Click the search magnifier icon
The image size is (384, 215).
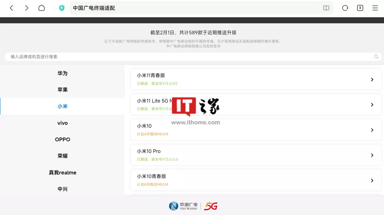point(376,57)
